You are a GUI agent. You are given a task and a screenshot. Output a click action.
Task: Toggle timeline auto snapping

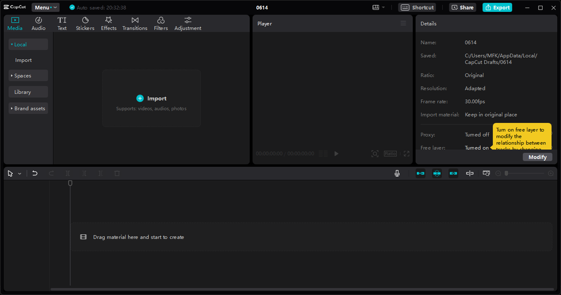[437, 173]
